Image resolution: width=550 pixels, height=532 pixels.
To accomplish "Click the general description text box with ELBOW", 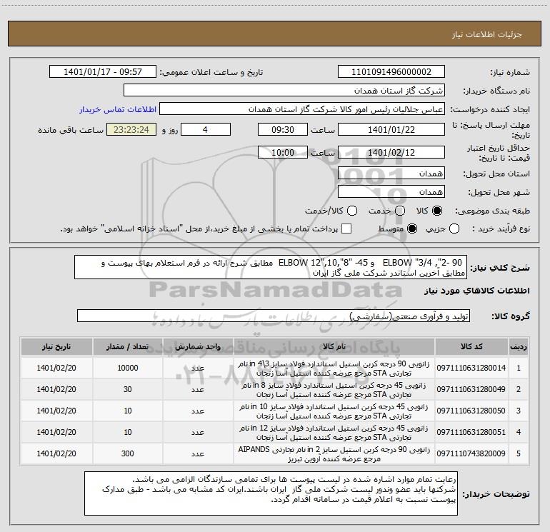I will point(271,267).
